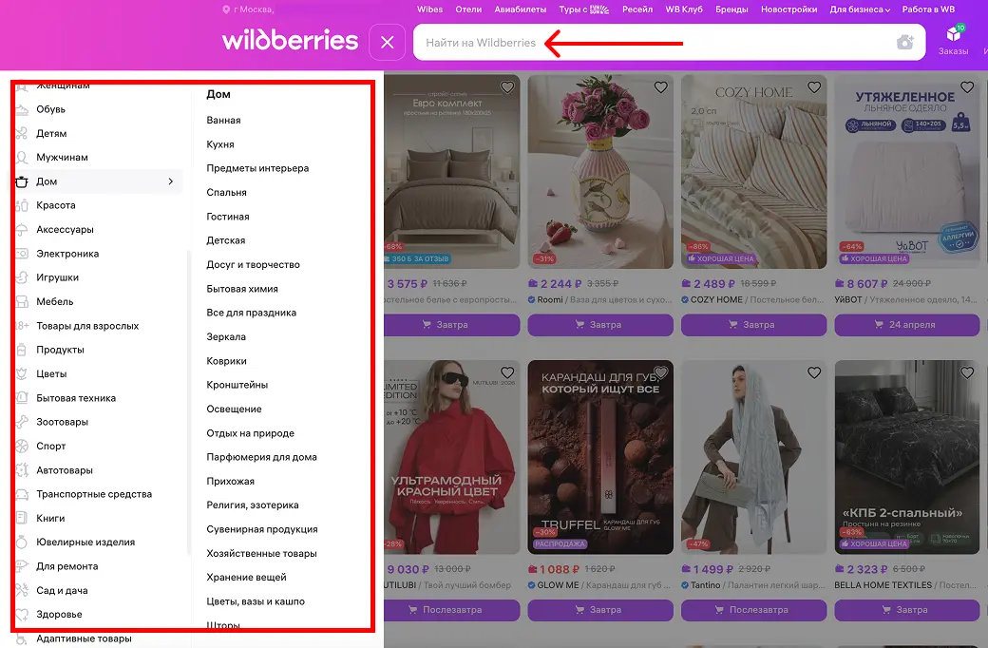Viewport: 988px width, 648px height.
Task: Click the camera photo-search icon
Action: coord(904,42)
